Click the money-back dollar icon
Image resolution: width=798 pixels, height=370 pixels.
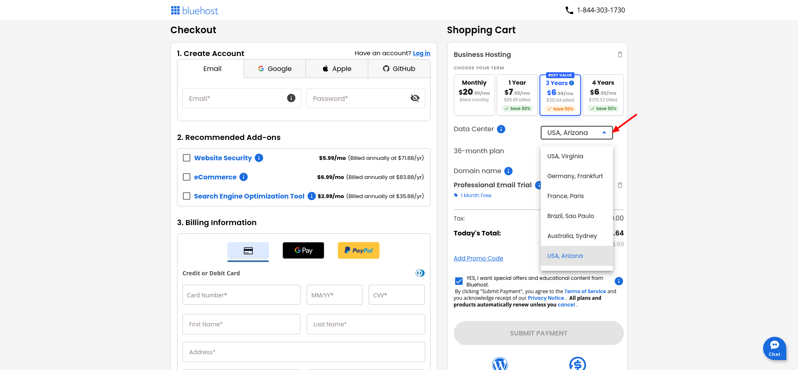[x=577, y=364]
